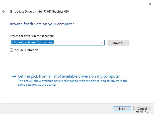Click the blue arrow beside 'Let me pick'

coord(14,76)
